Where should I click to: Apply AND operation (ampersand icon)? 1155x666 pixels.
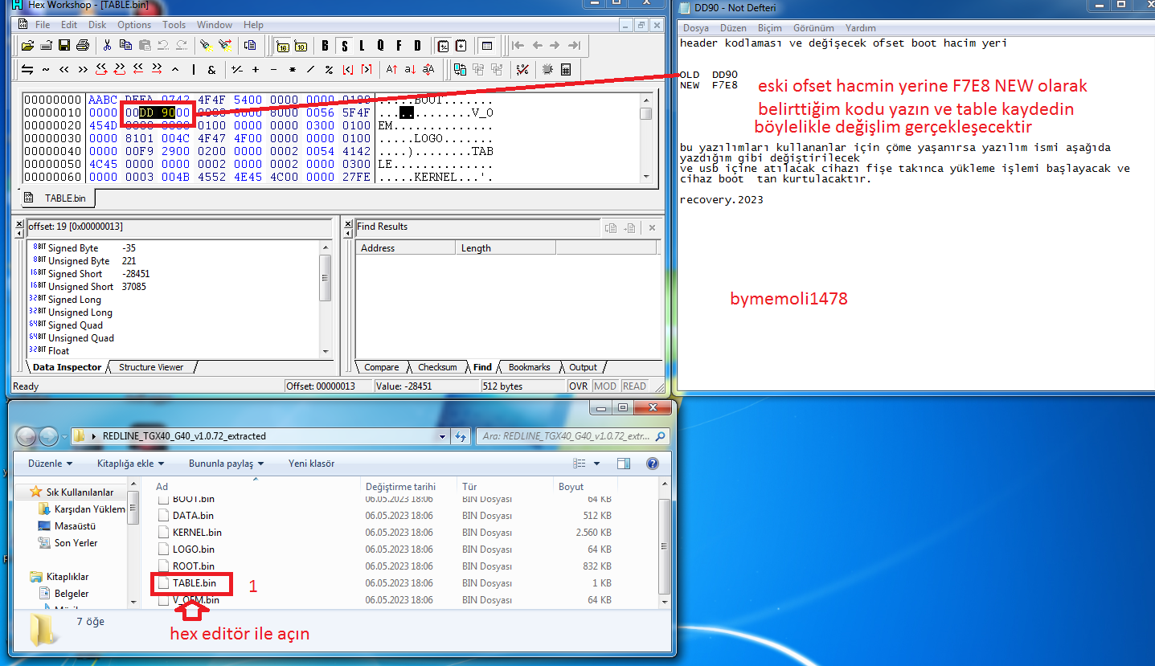pyautogui.click(x=211, y=69)
